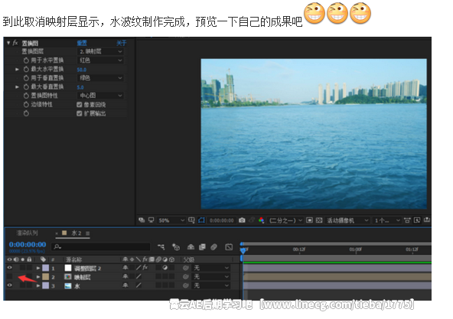Click the draft 3D icon in timeline
The width and height of the screenshot is (453, 319).
coord(176,247)
